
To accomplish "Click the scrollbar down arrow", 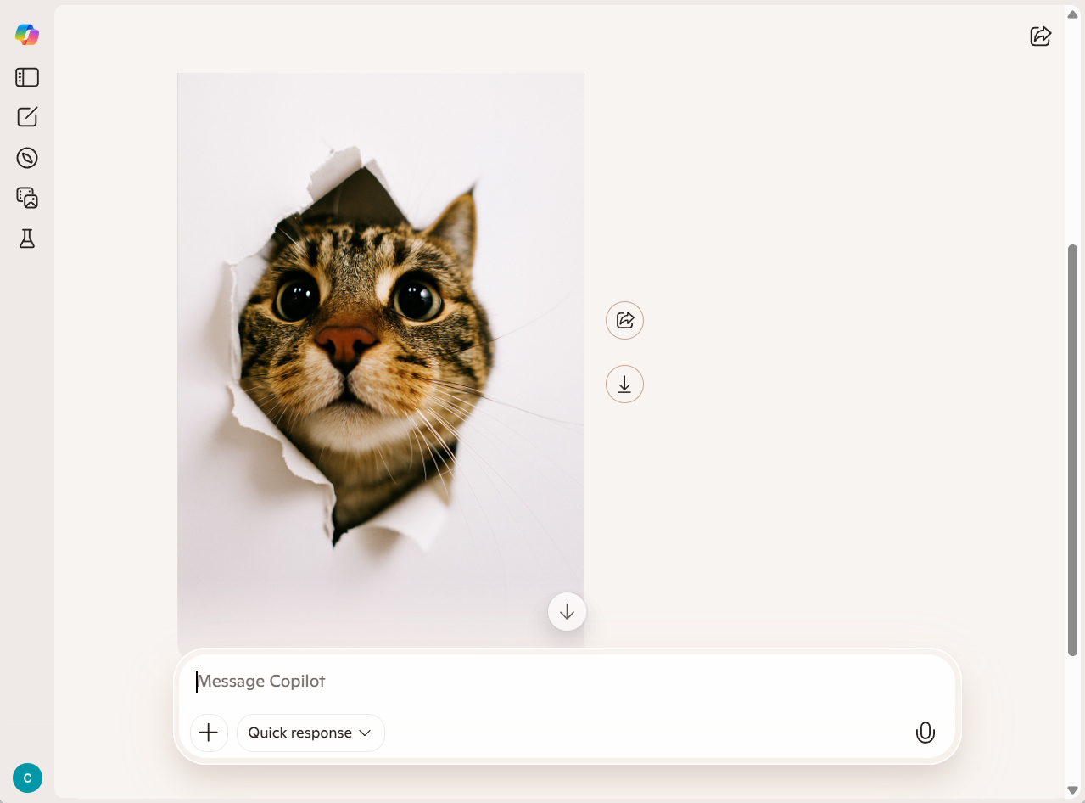I will 1072,790.
